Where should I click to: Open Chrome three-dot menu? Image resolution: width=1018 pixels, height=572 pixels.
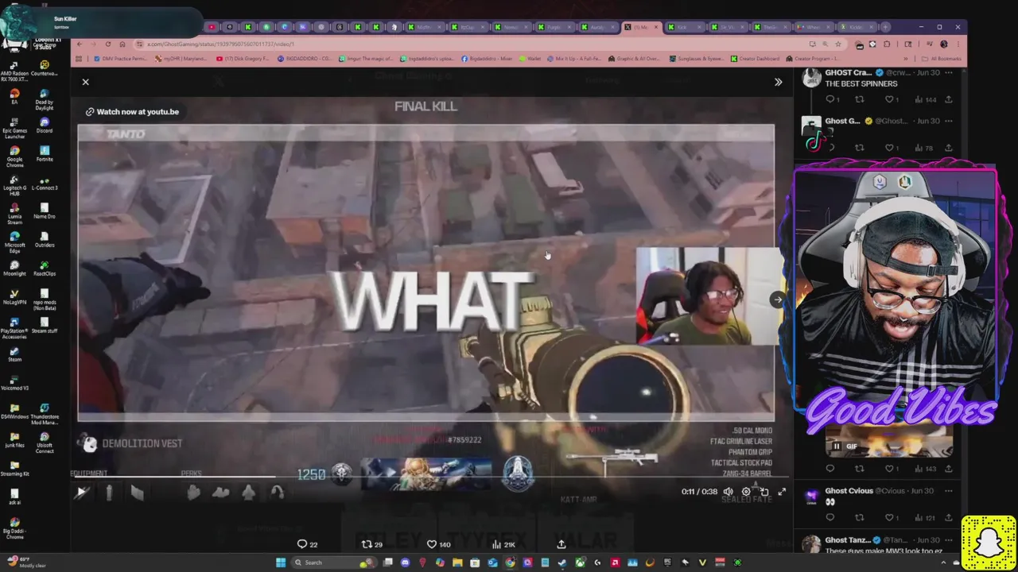pos(957,44)
